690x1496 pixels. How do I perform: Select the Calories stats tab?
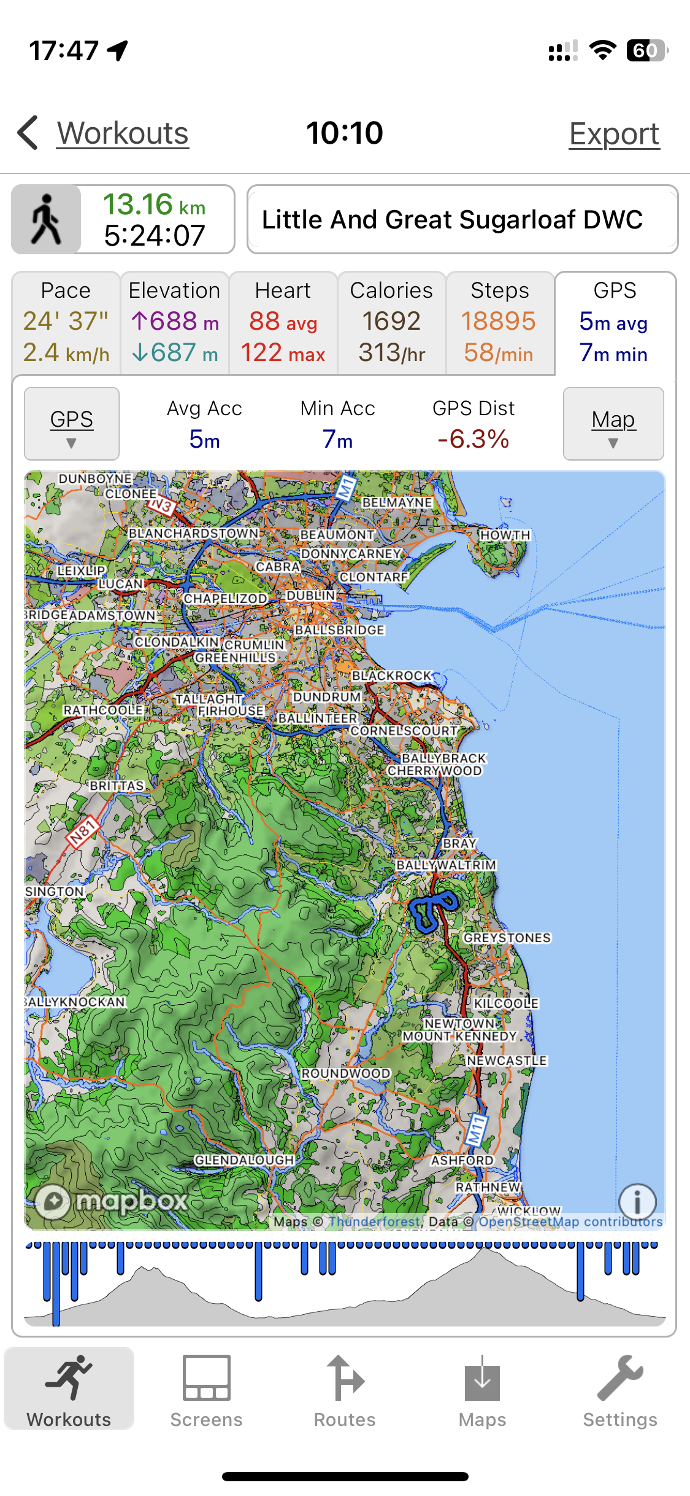[x=391, y=323]
